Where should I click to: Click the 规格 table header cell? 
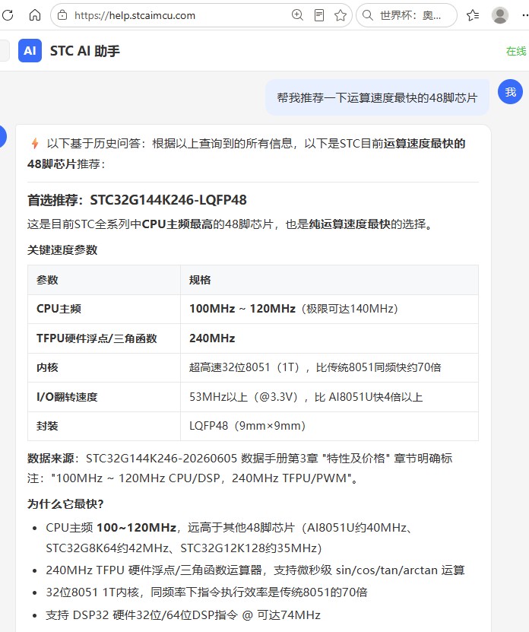[329, 280]
